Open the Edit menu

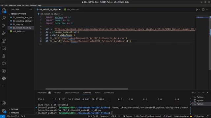(x=6, y=6)
